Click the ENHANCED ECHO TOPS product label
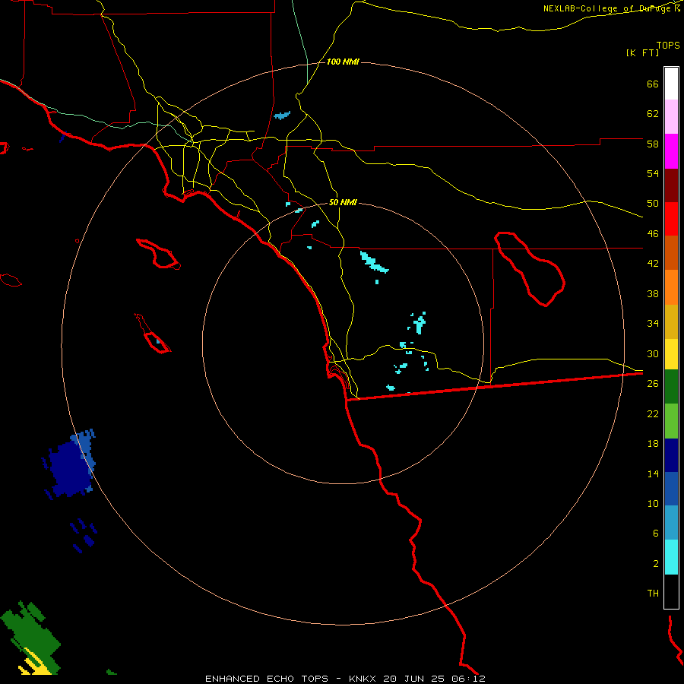Screen dimensions: 684x684 267,679
